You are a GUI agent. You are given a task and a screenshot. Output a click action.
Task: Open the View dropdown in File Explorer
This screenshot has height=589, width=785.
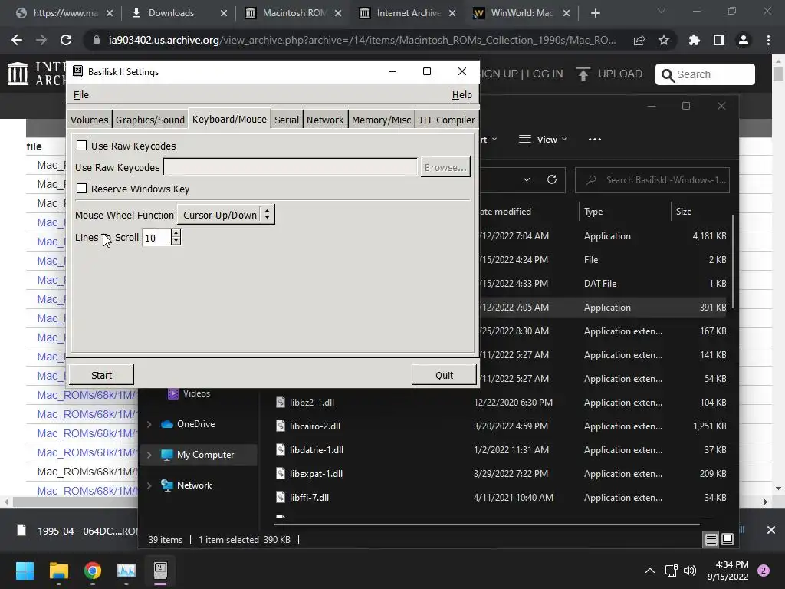(543, 140)
